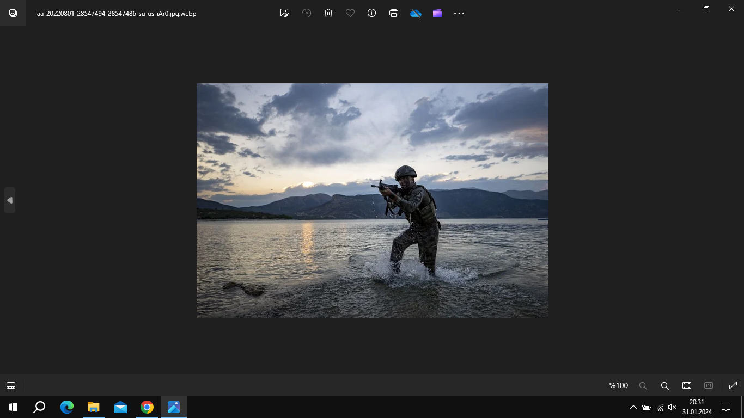Fit the photo to the window
Image resolution: width=744 pixels, height=418 pixels.
687,385
